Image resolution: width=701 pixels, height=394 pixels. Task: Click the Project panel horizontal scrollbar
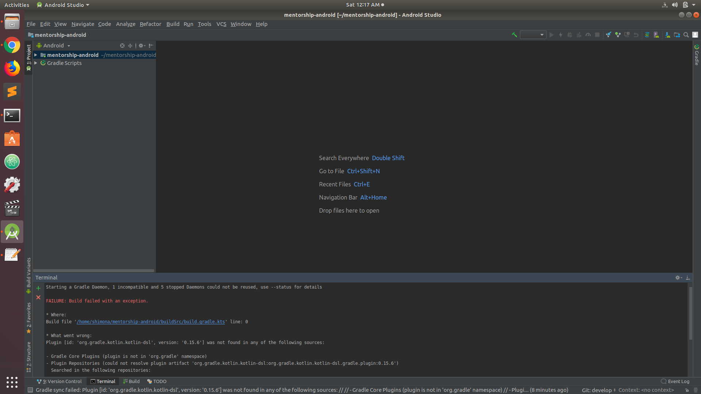tap(94, 271)
